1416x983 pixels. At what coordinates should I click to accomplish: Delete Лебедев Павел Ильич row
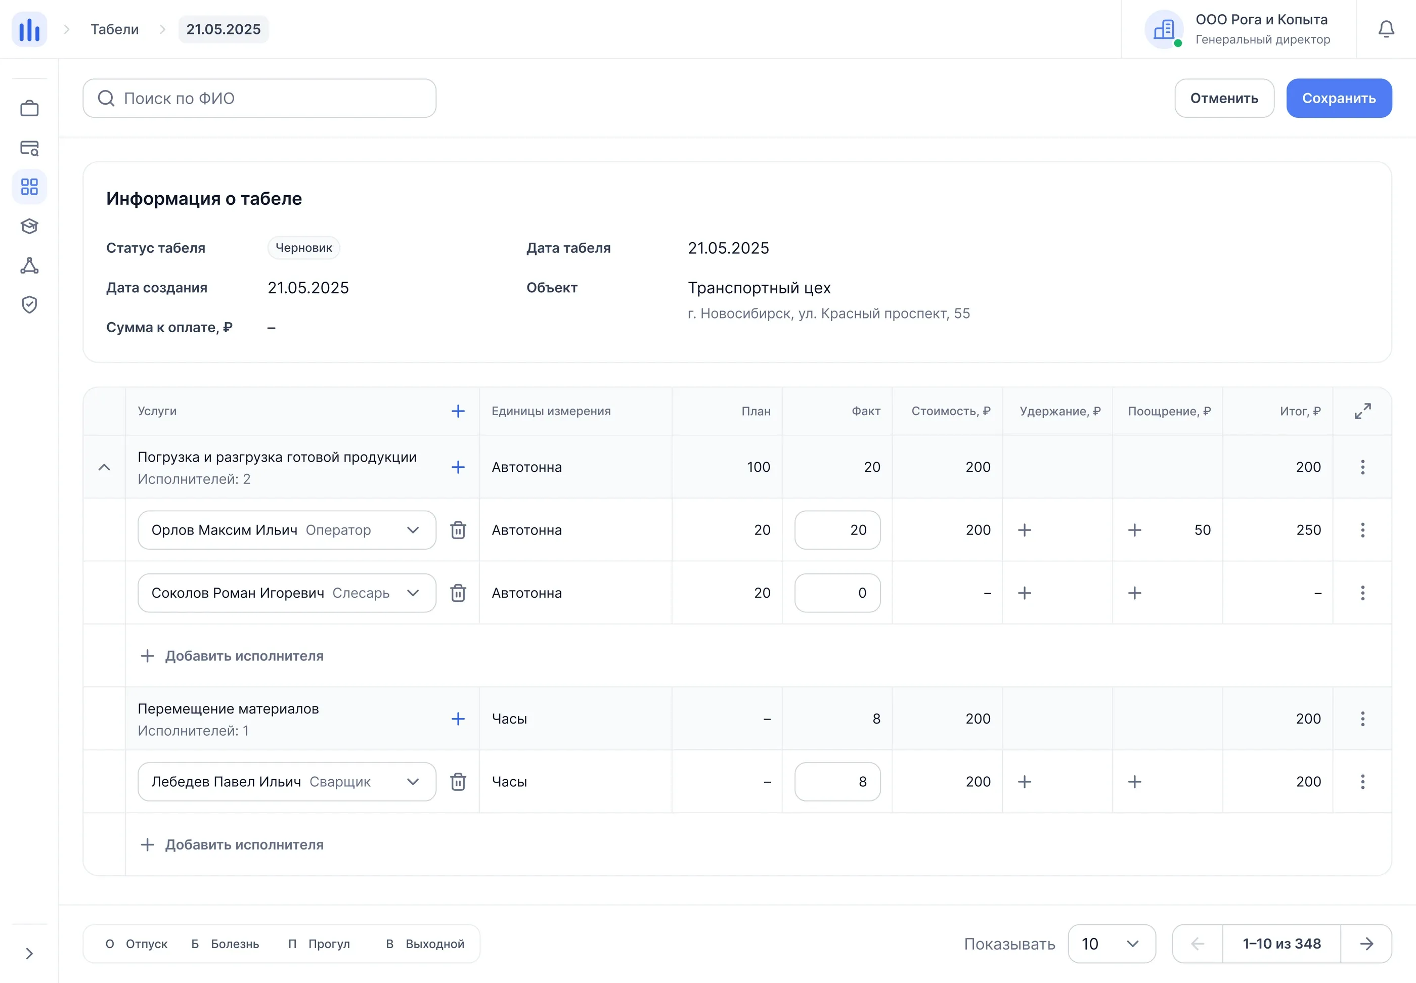458,782
